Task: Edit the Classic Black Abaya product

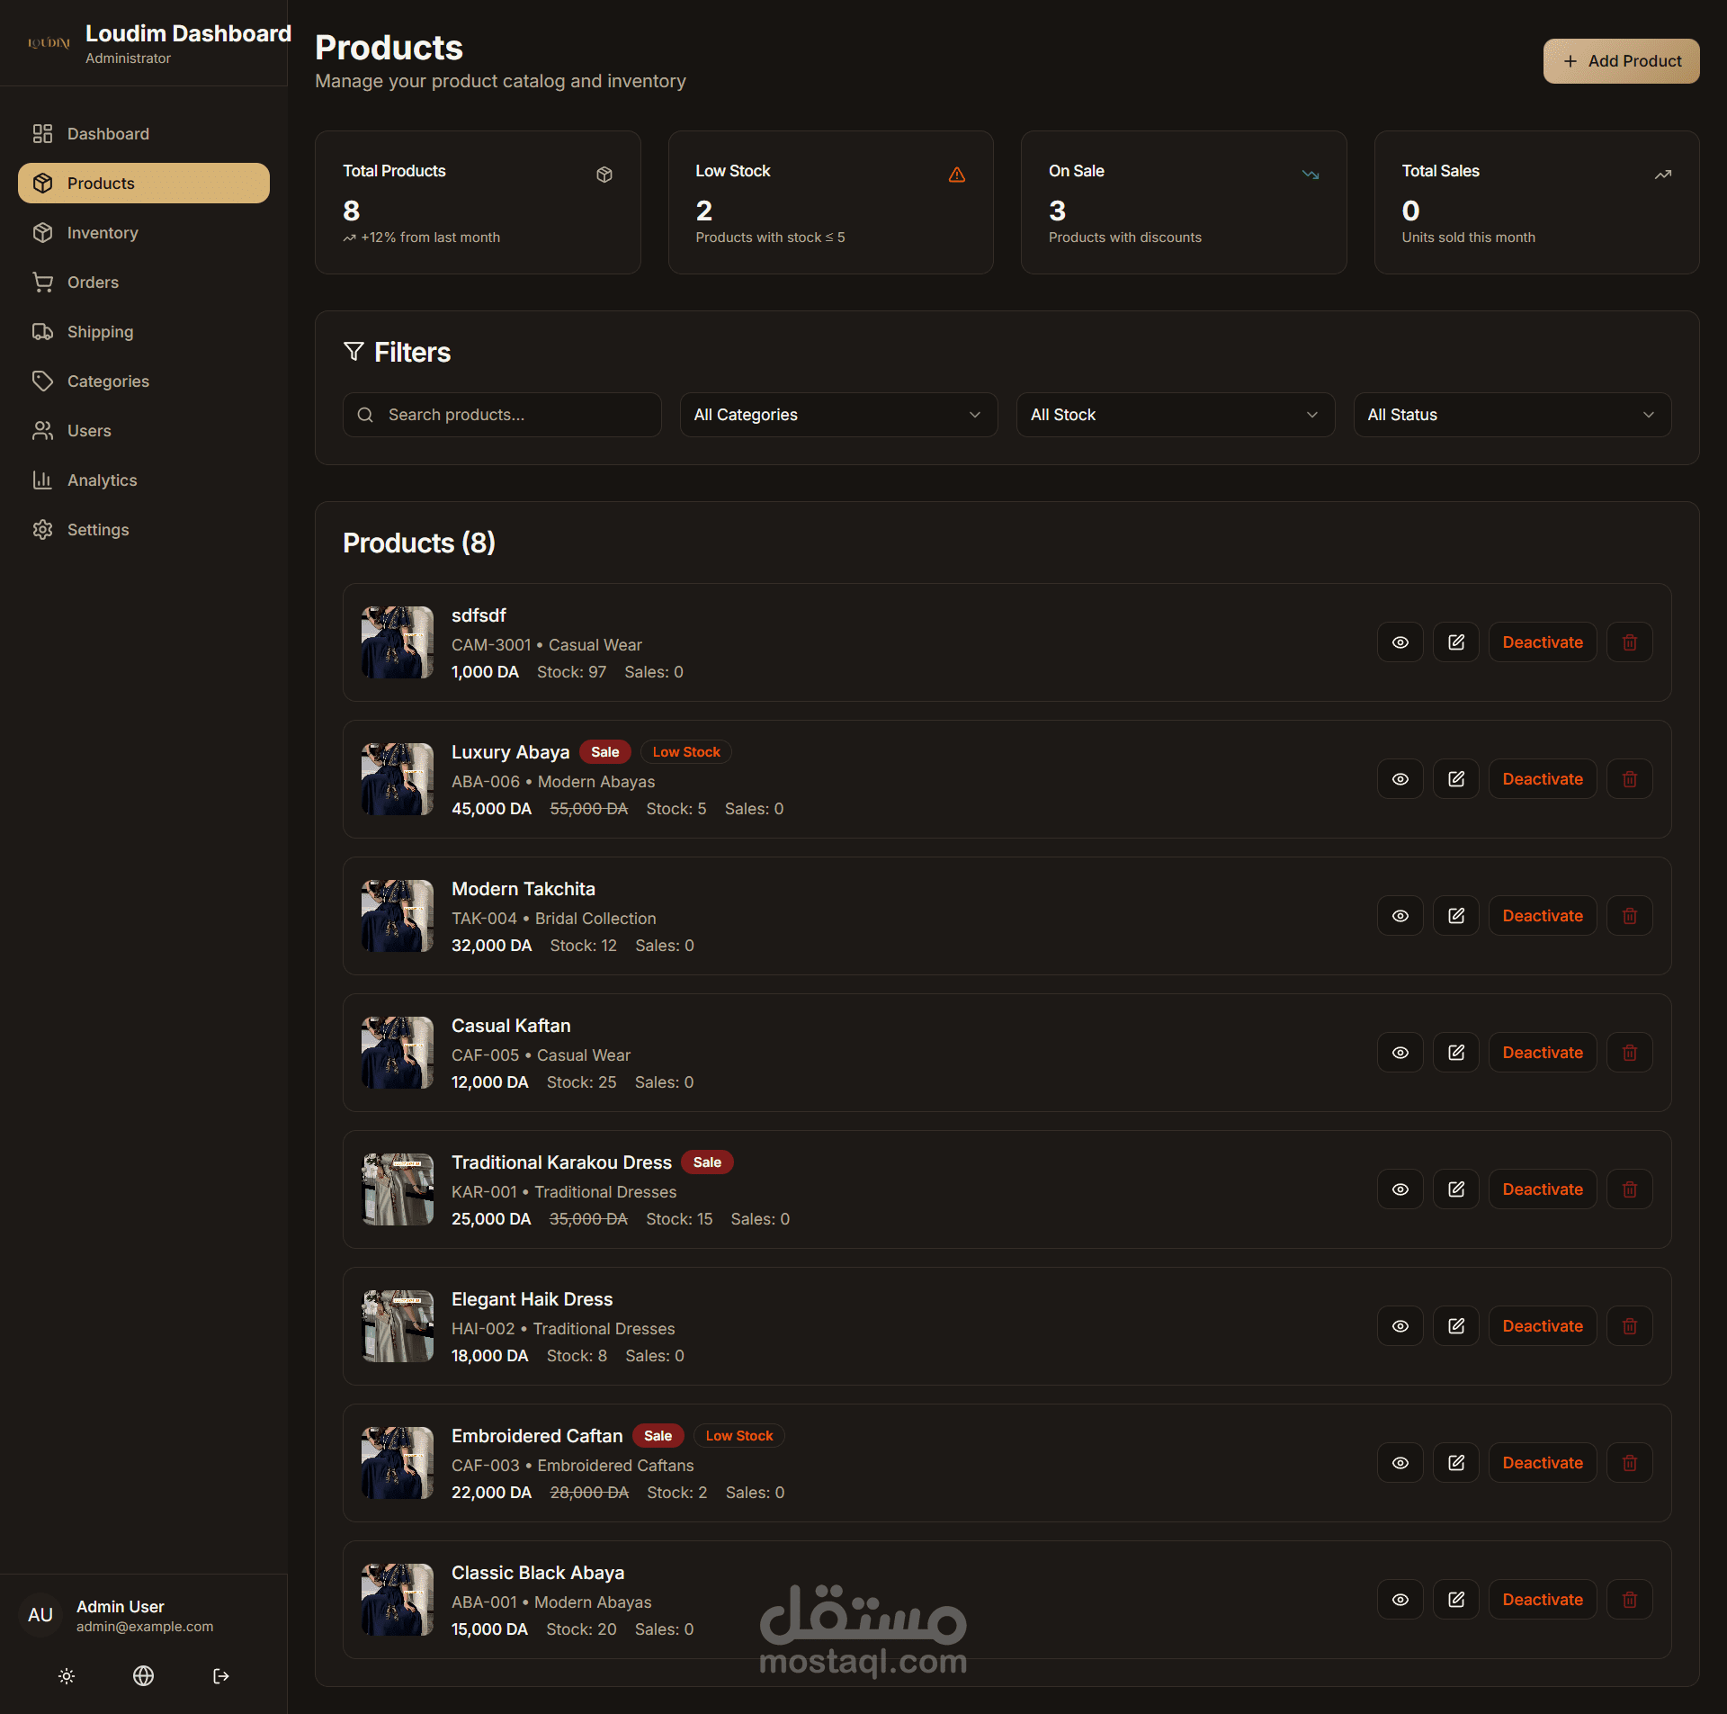Action: 1456,1600
